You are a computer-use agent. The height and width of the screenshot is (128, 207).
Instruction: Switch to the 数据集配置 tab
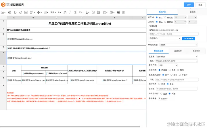point(158,51)
